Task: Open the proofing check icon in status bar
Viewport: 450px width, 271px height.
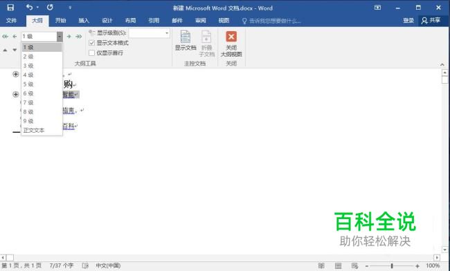Action: [85, 266]
